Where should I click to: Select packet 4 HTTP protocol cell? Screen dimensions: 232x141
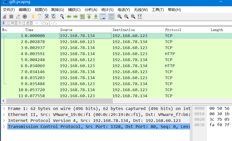tap(170, 54)
